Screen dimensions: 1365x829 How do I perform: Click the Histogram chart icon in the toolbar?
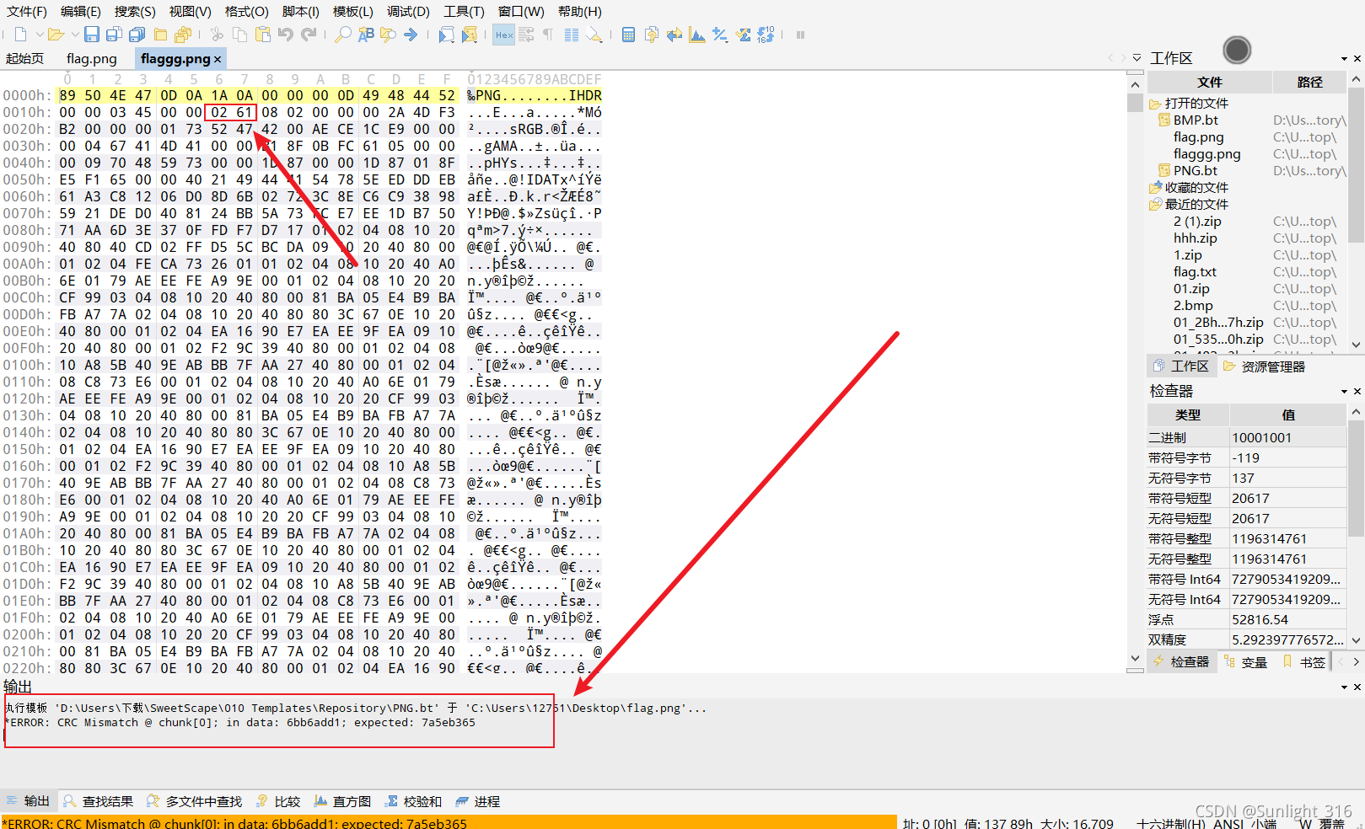point(697,35)
